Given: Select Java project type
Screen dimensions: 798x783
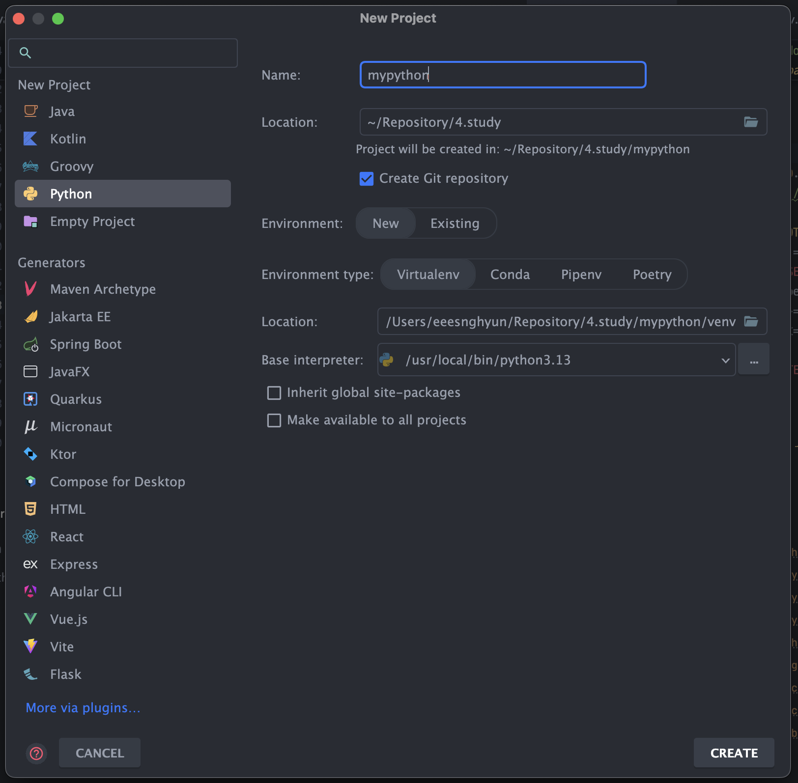Looking at the screenshot, I should pyautogui.click(x=123, y=111).
